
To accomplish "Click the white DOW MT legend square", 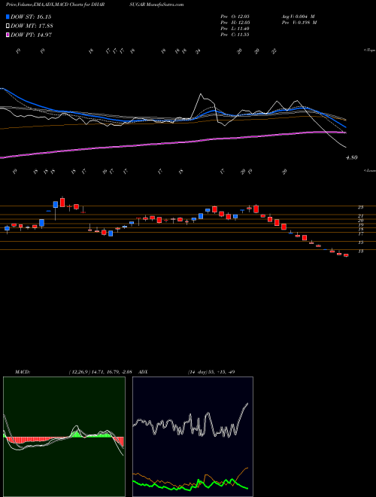I will point(8,26).
